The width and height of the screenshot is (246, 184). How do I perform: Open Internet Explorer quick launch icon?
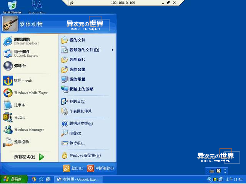click(41, 179)
